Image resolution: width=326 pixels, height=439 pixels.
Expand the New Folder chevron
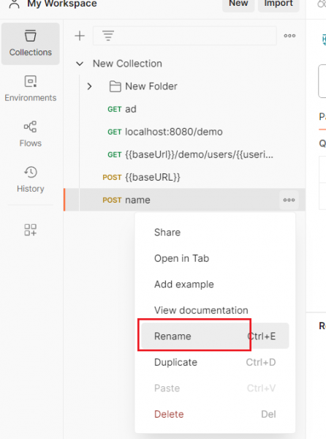tap(89, 86)
